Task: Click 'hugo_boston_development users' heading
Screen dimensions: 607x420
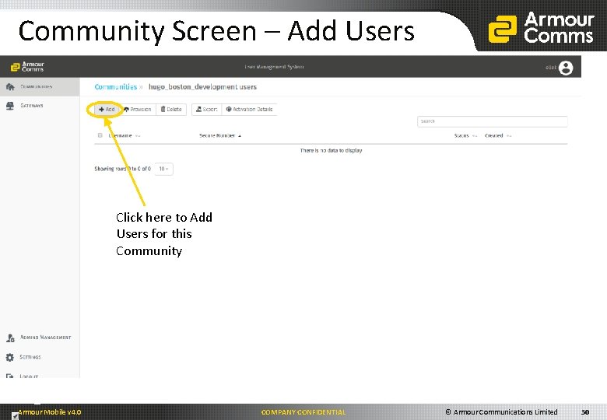Action: 202,87
